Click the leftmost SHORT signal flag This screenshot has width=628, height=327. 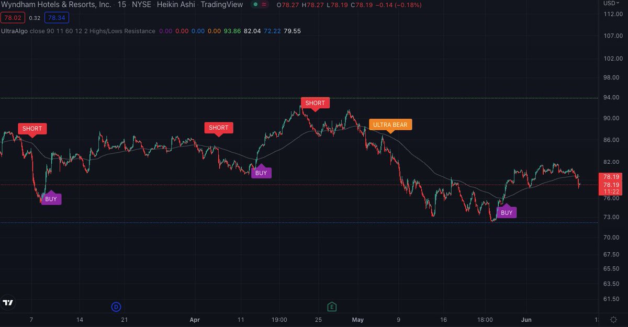[32, 128]
